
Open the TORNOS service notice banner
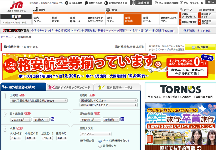click(x=181, y=92)
